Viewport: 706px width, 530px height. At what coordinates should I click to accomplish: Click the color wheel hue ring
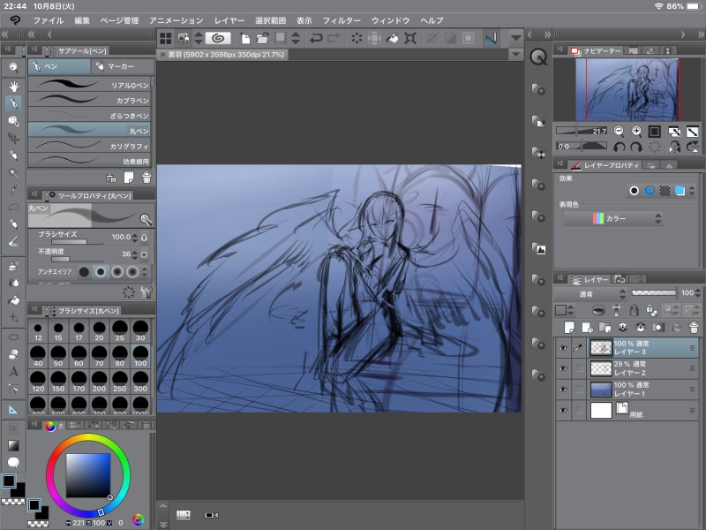[x=87, y=437]
